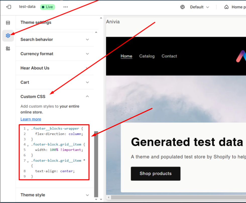This screenshot has width=246, height=203.
Task: Click the Home page house icon
Action: click(226, 7)
